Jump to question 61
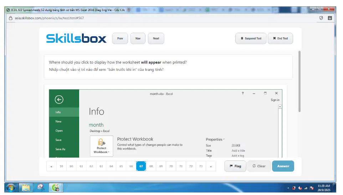The height and width of the screenshot is (195, 343). [x=81, y=166]
